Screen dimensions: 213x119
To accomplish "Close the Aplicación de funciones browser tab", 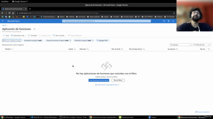I will (26, 9).
